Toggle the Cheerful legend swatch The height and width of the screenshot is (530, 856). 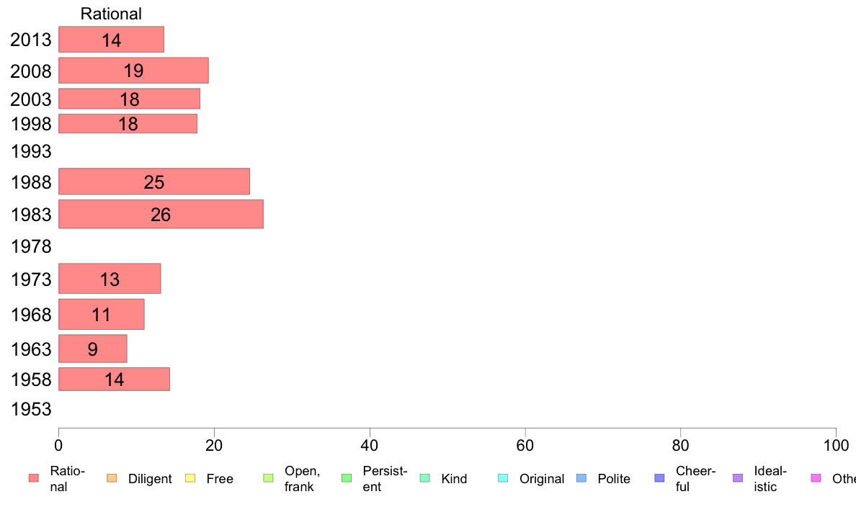659,478
